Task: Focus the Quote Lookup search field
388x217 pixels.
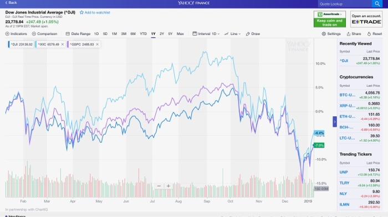Action: tap(345, 4)
